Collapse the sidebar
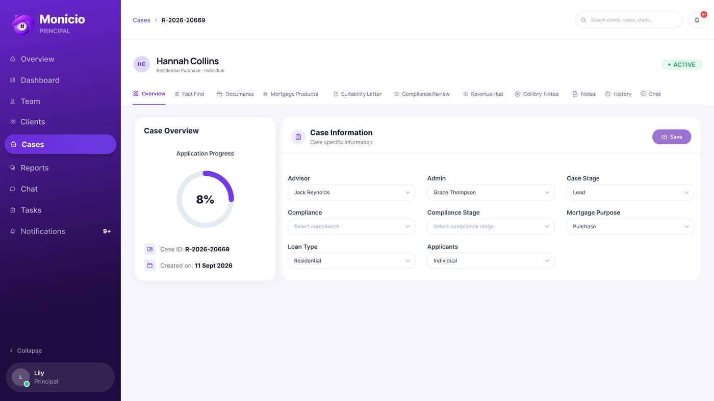The width and height of the screenshot is (714, 401). pos(26,351)
